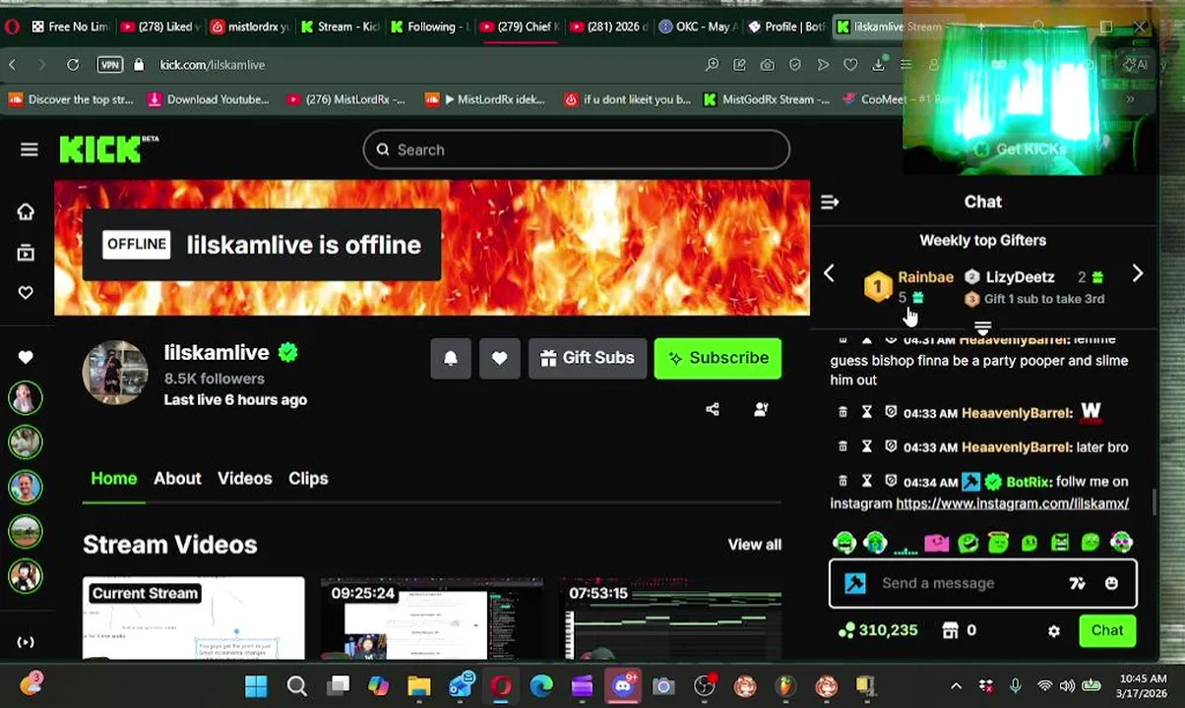
Task: Share the channel via share icon
Action: [x=713, y=410]
